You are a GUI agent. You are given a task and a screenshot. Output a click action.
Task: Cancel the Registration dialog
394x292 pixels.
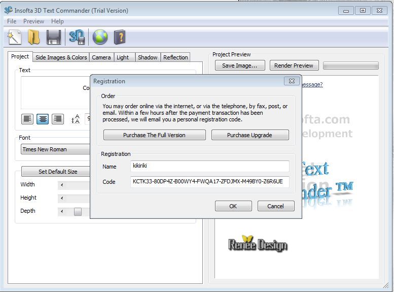(x=276, y=206)
